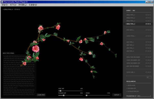Visit the N-COLLECTION.COM link
154x99 pixels.
(133, 91)
